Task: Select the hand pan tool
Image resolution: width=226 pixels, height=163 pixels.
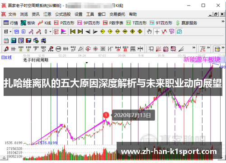Action: pyautogui.click(x=149, y=32)
